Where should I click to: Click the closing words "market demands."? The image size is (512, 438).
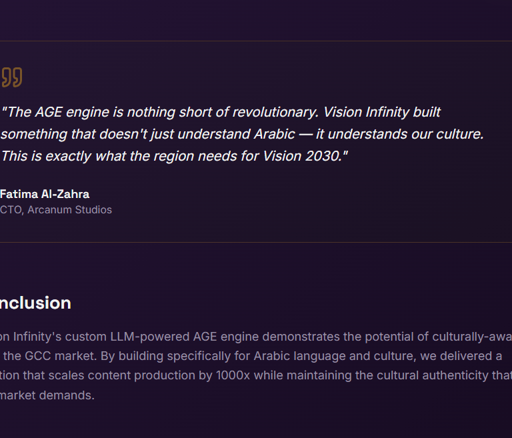click(x=47, y=395)
